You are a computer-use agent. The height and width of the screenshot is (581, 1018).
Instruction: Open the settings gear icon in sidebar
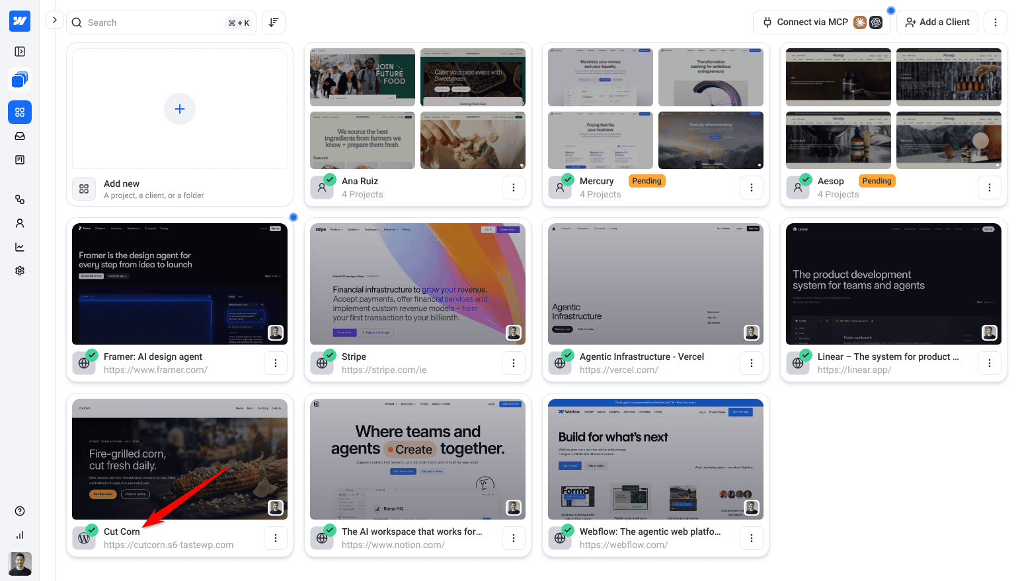point(20,271)
